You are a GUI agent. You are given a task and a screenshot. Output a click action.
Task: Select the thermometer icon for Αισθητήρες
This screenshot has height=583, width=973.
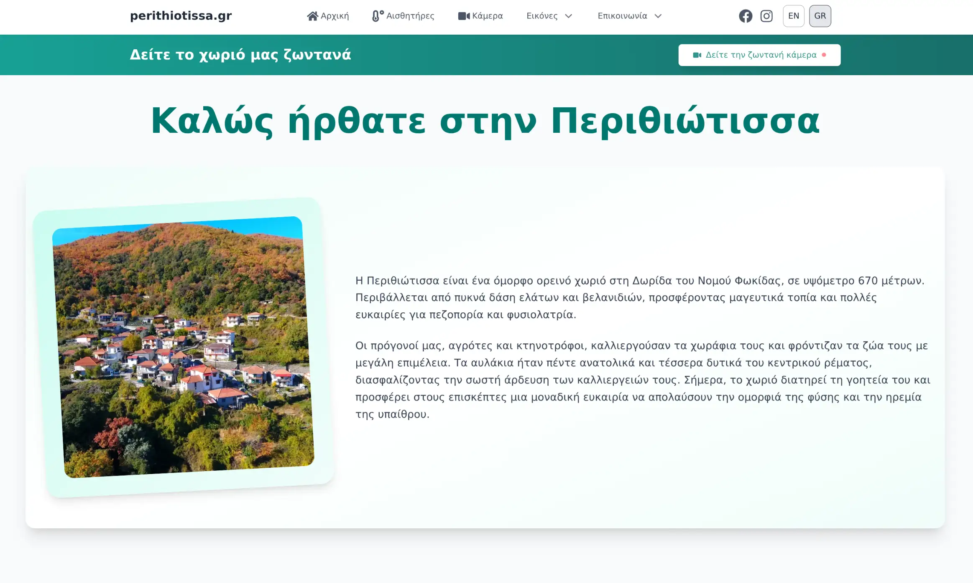[x=377, y=15]
